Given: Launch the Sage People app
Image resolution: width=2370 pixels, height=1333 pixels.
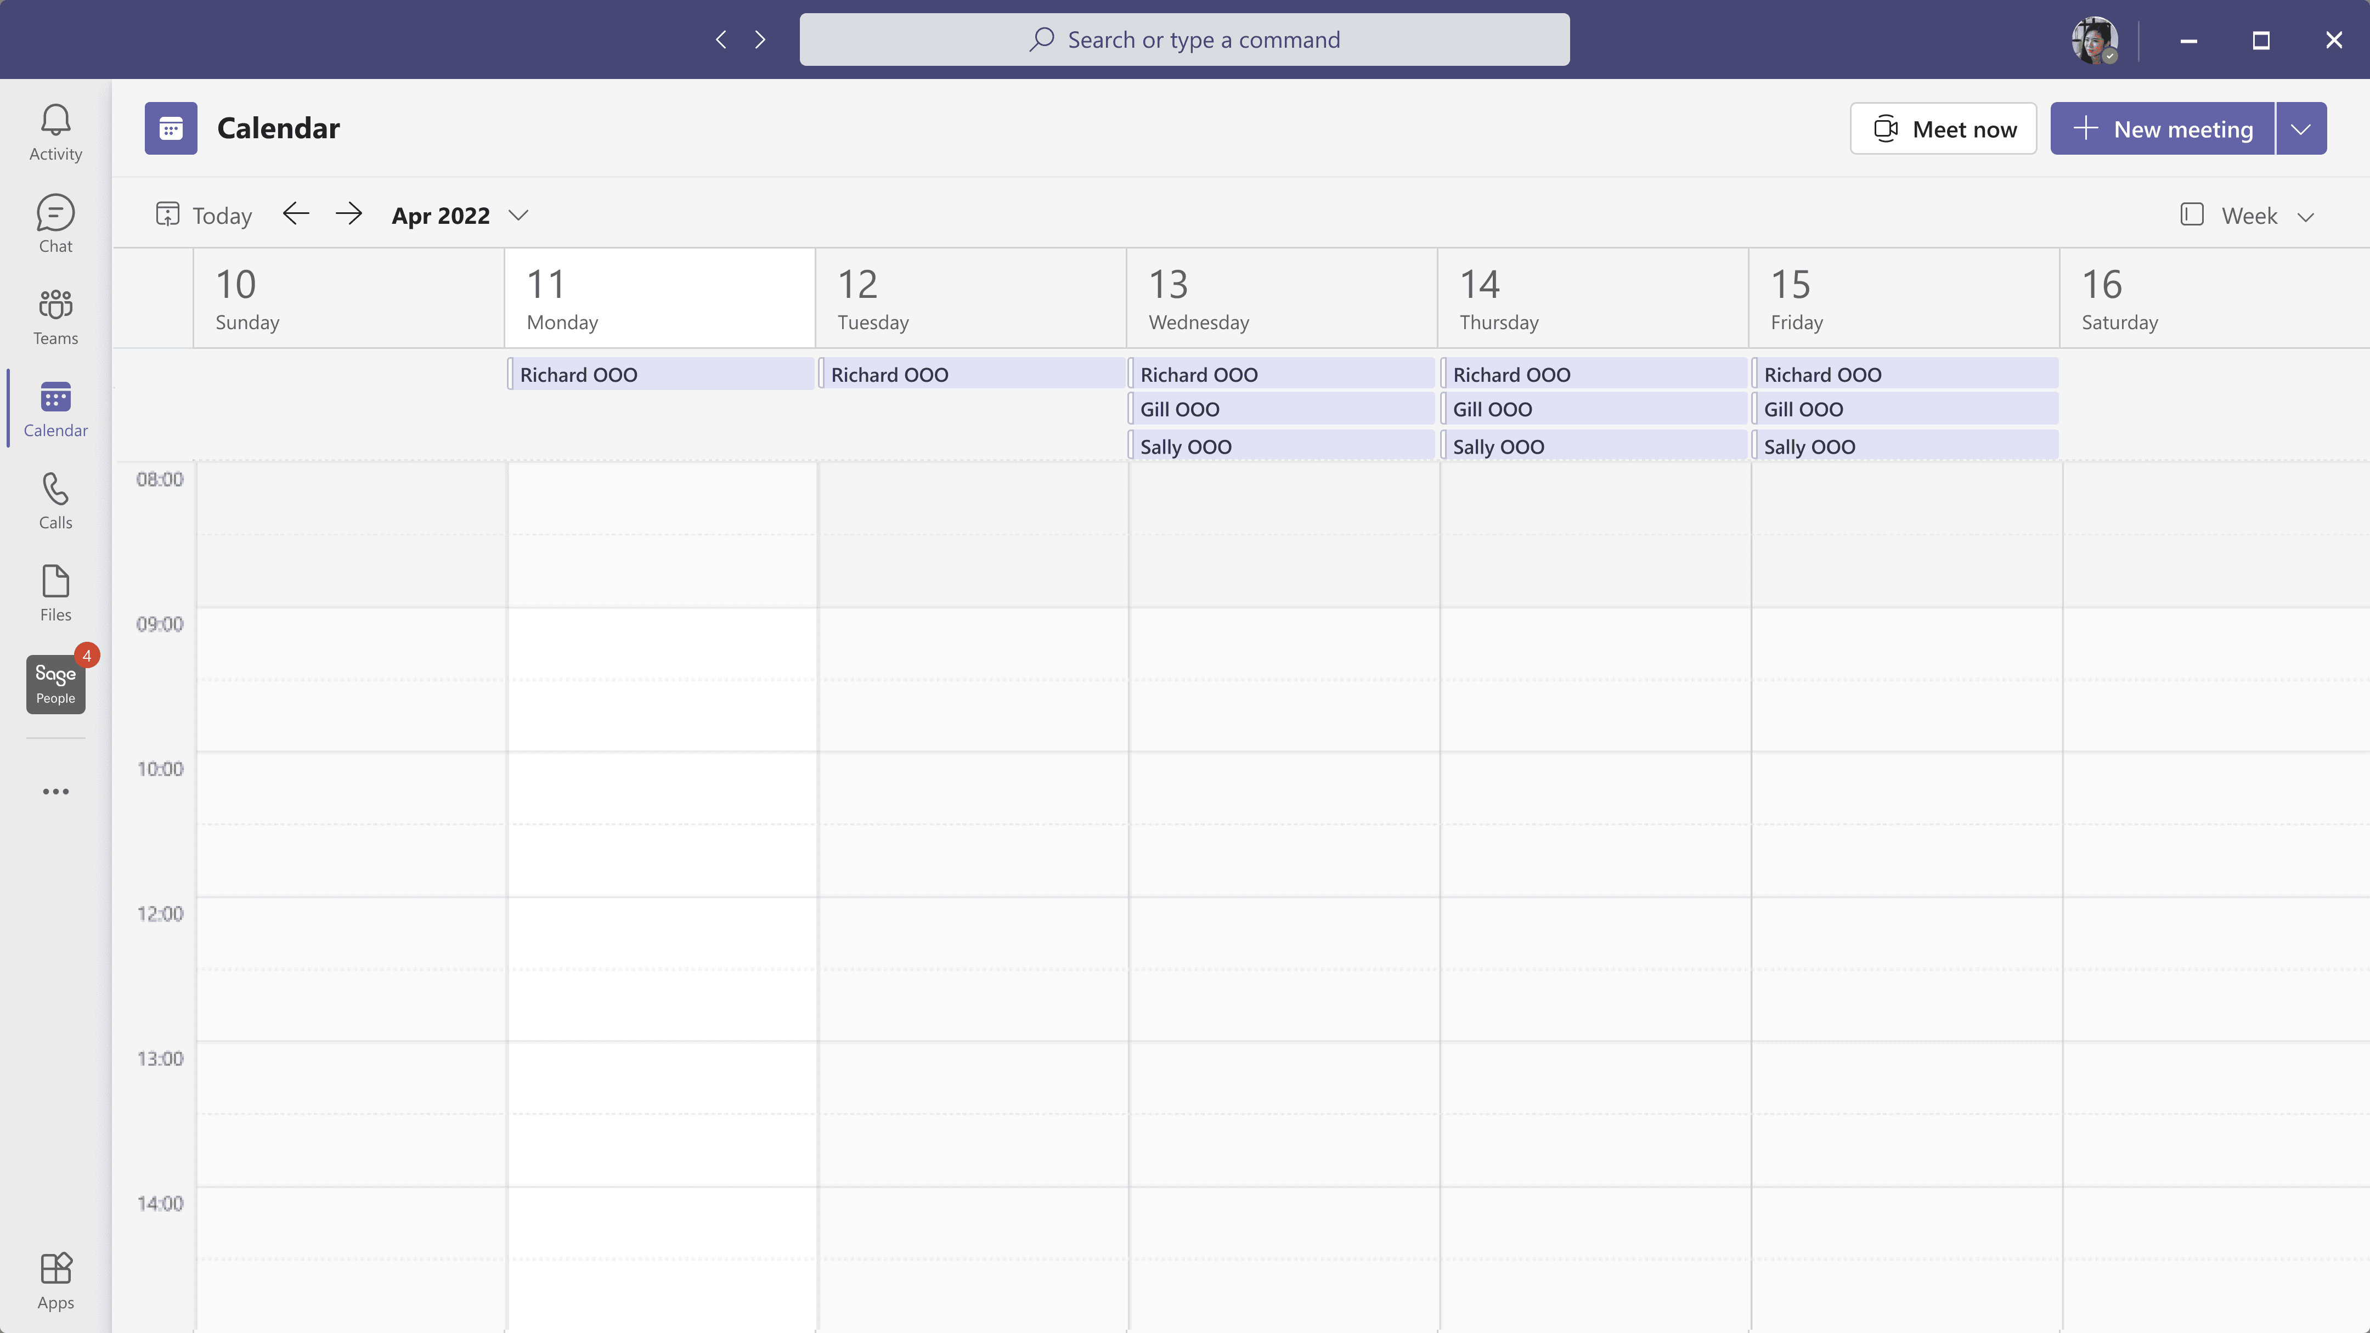Looking at the screenshot, I should point(55,684).
